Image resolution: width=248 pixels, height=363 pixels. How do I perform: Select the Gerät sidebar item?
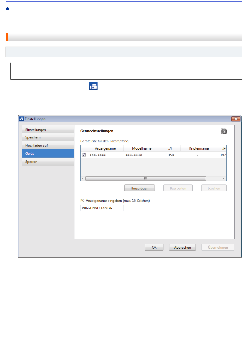pyautogui.click(x=48, y=154)
